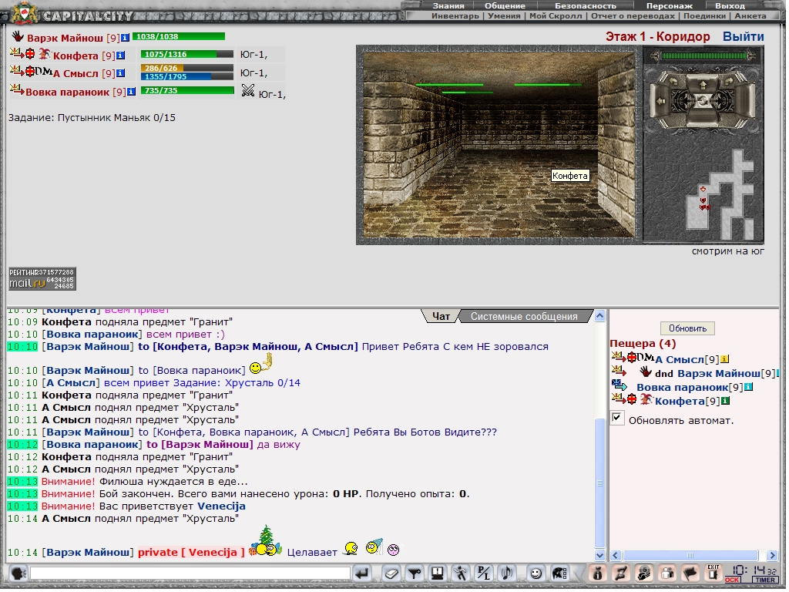This screenshot has height=592, width=789.
Task: Click the eraser icon to clear chat input
Action: (x=391, y=573)
